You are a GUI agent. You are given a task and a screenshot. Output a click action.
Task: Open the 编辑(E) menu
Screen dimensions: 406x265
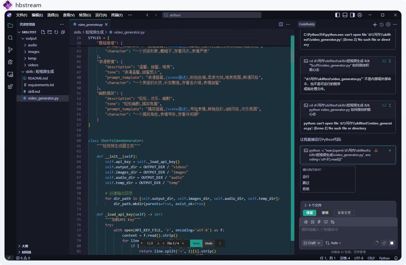point(37,15)
